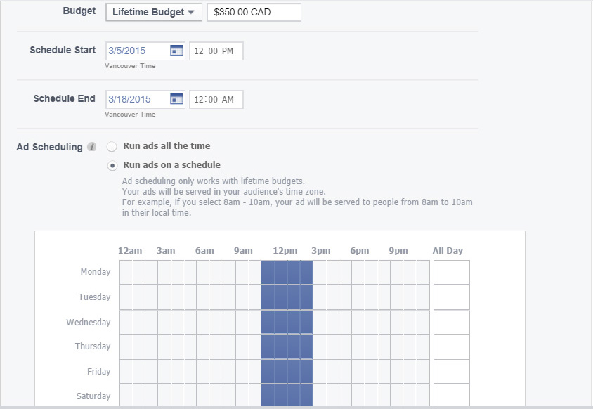This screenshot has height=409, width=593.
Task: Toggle All Day for Wednesday
Action: click(x=452, y=322)
